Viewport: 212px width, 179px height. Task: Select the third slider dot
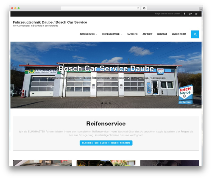[x=110, y=103]
